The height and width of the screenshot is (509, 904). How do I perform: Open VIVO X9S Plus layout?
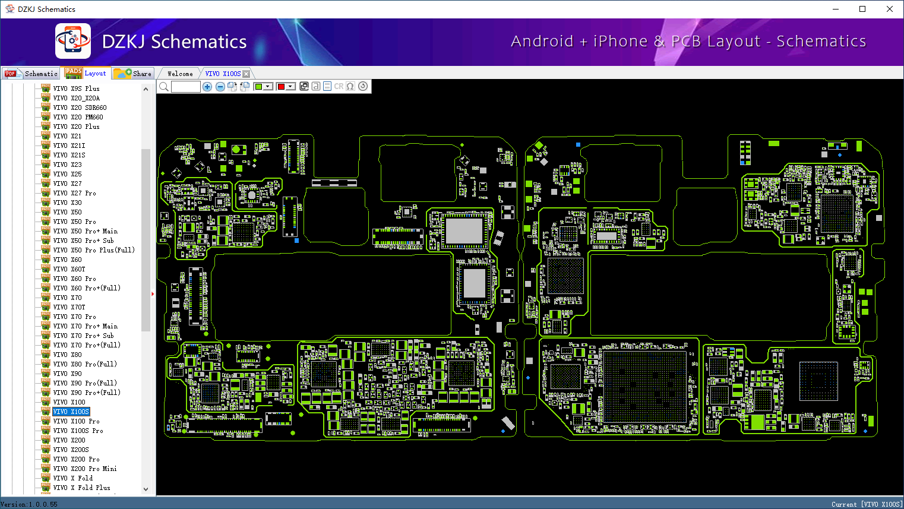click(x=76, y=88)
